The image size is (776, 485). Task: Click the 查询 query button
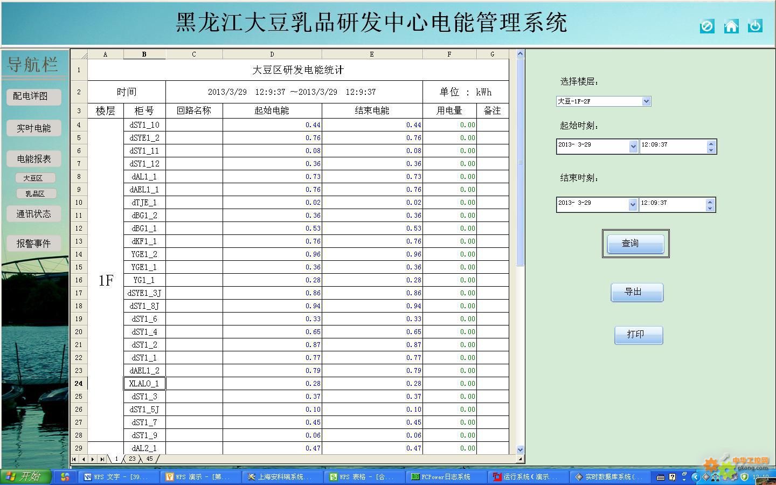(x=635, y=244)
